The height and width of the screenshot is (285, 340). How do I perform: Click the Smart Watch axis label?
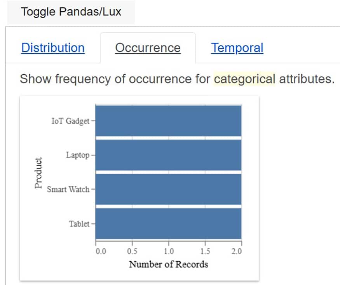click(68, 190)
